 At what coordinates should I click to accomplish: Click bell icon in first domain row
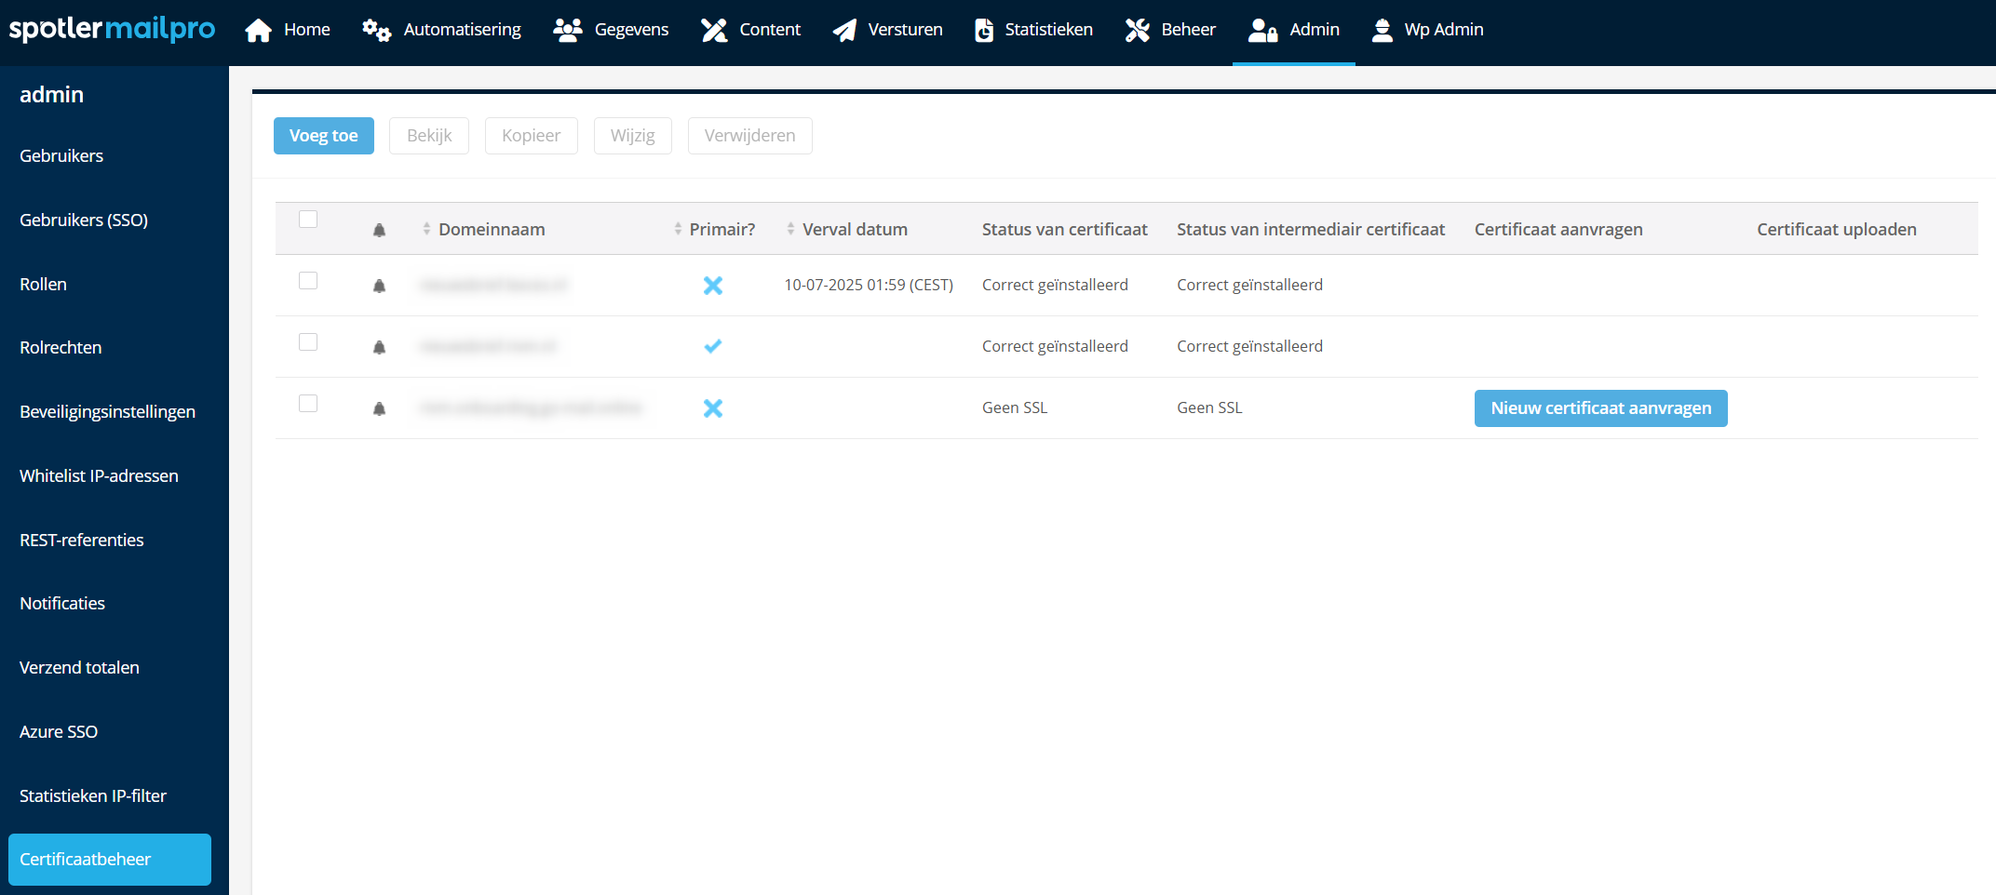[379, 286]
